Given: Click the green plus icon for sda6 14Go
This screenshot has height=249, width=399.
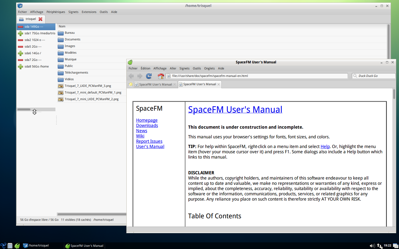Looking at the screenshot, I should pyautogui.click(x=21, y=53).
